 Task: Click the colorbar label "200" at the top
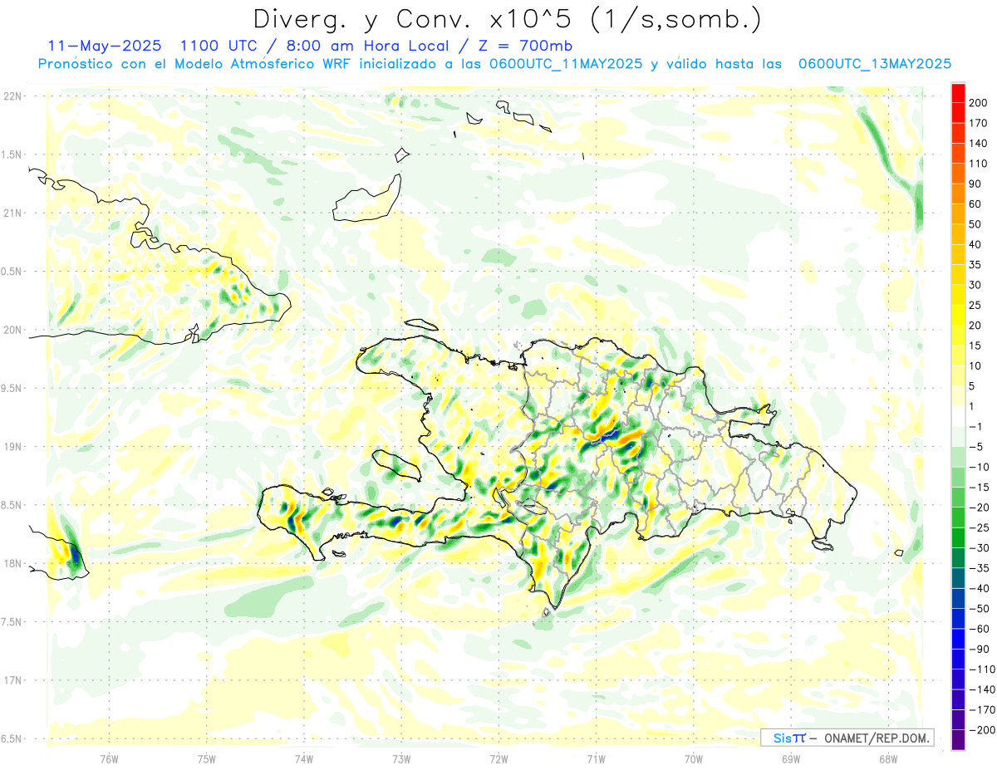tap(980, 103)
